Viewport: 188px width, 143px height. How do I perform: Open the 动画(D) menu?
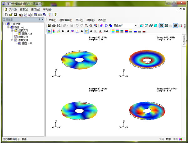[x=102, y=20]
